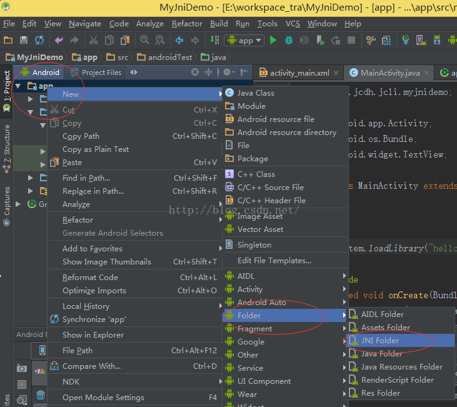
Task: Click the java breadcrumb
Action: [214, 58]
